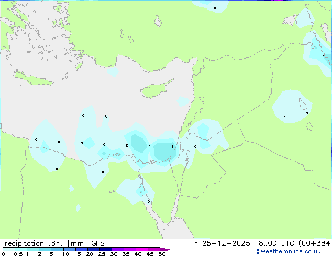Image resolution: width=332 pixels, height=256 pixels.
Task: Click the '50' legend scale label
Action: click(x=162, y=254)
